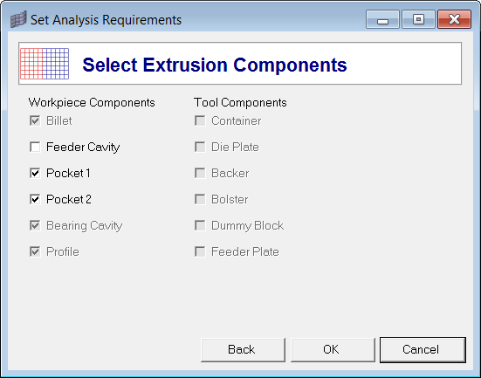Tick the Container tool component
Viewport: 481px width, 378px height.
(x=200, y=120)
